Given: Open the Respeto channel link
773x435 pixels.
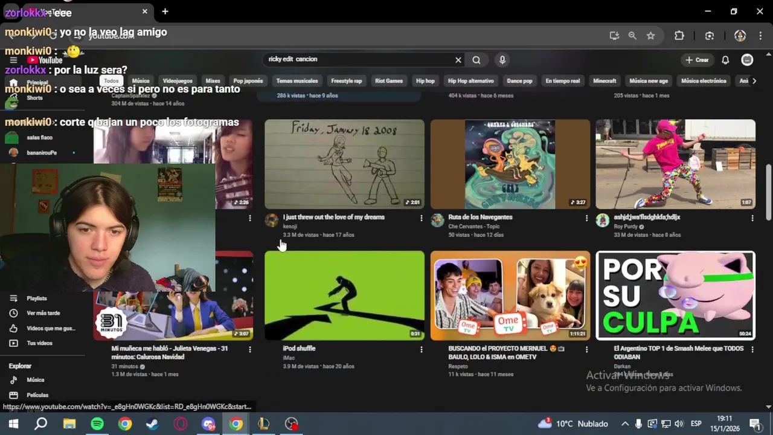Looking at the screenshot, I should (x=458, y=366).
